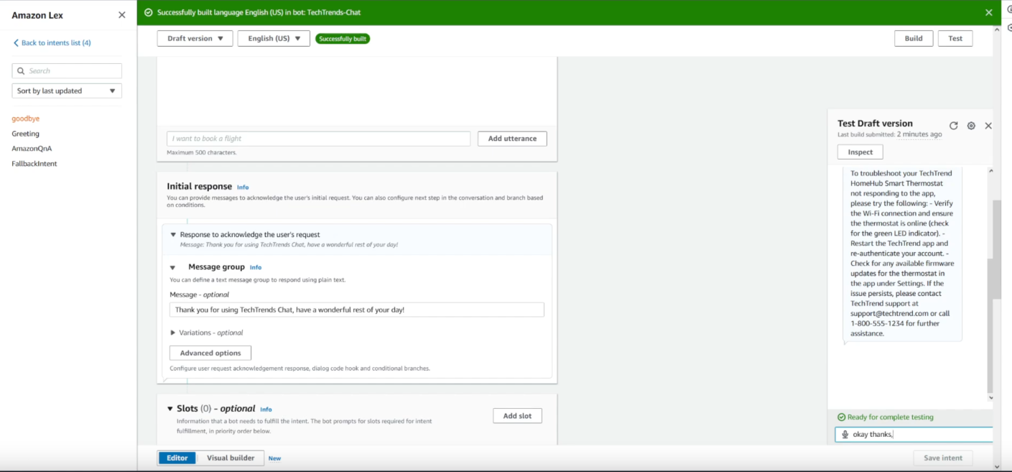Search intents in the sidebar field
The image size is (1012, 472).
coord(67,71)
